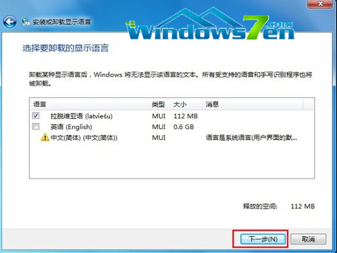337x253 pixels.
Task: Sort by the 语言 column header
Action: [89, 104]
